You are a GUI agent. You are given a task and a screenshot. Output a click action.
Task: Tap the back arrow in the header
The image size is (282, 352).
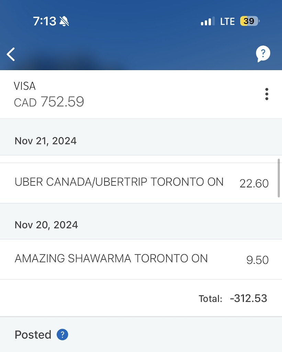11,54
